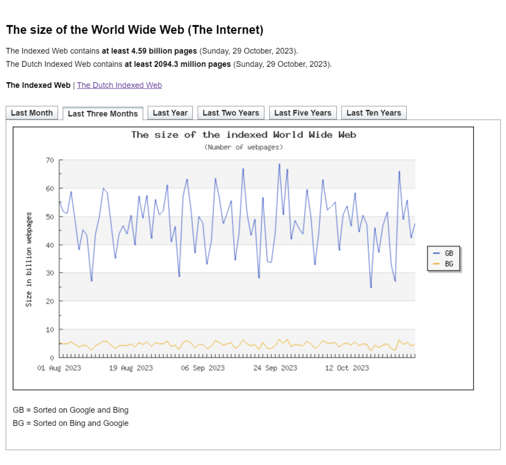Click the orange BG legend line swatch
Screen dimensions: 506x465
pyautogui.click(x=436, y=264)
